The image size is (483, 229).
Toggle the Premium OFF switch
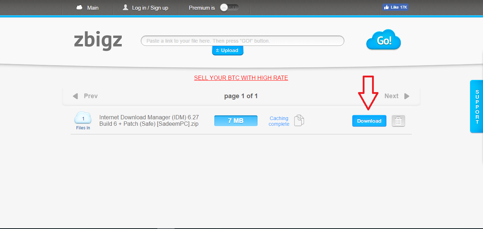tap(229, 7)
